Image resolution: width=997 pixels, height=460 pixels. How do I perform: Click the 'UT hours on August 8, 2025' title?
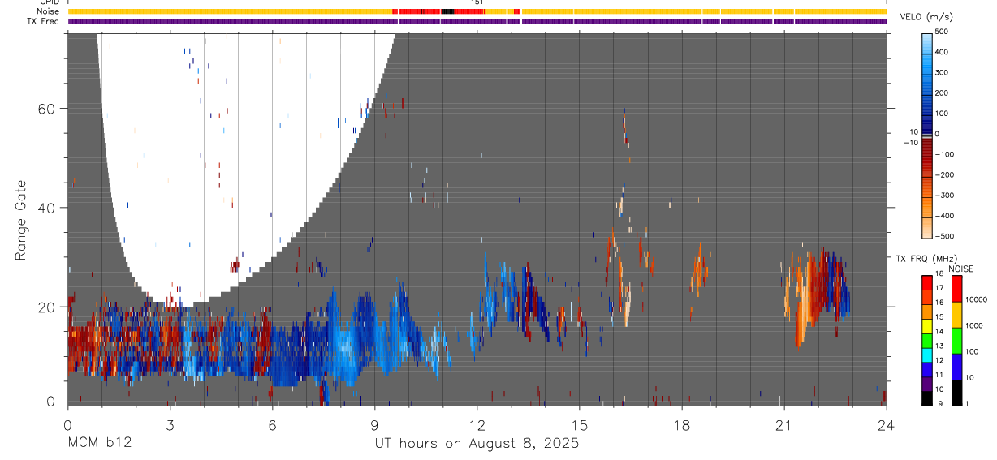click(x=477, y=444)
